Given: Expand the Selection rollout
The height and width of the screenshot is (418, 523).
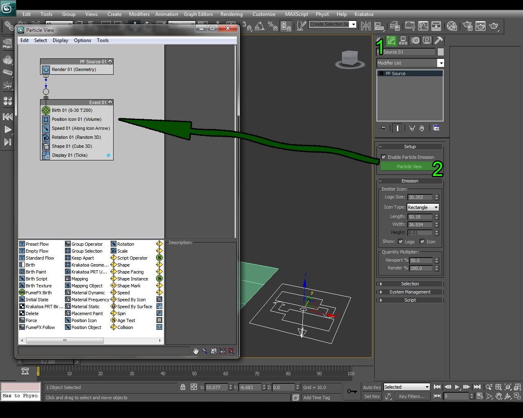Looking at the screenshot, I should click(x=410, y=284).
